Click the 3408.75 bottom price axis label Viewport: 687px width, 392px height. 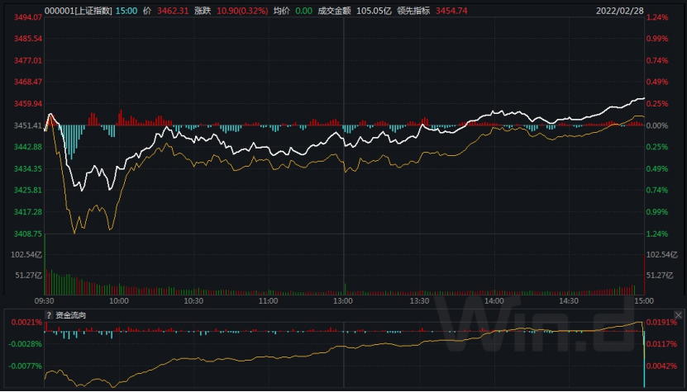tap(28, 234)
